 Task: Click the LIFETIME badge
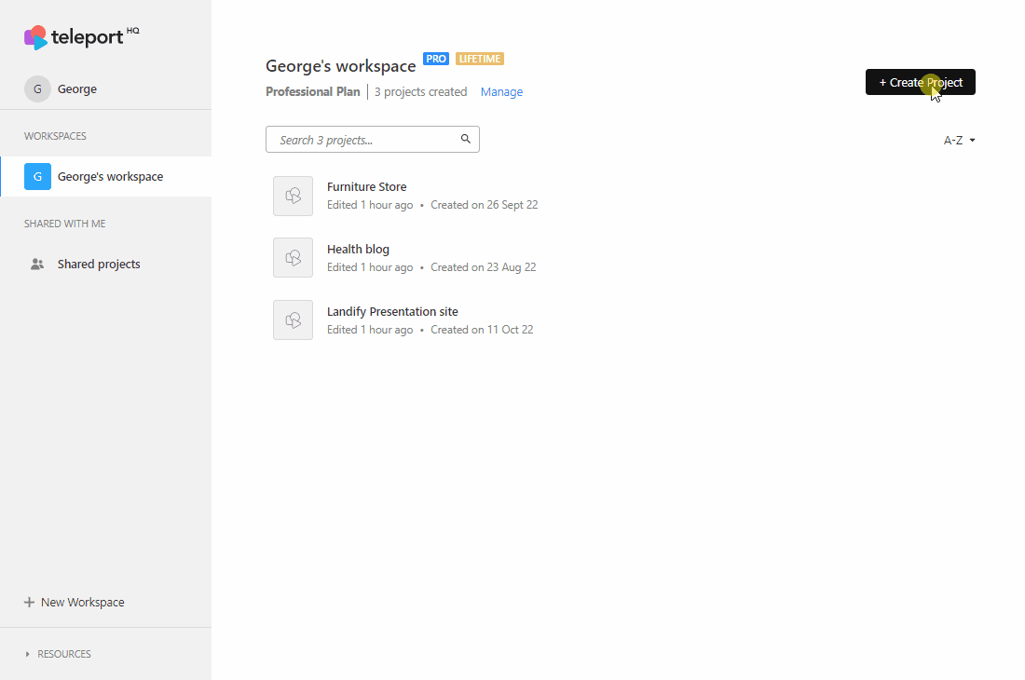coord(480,59)
